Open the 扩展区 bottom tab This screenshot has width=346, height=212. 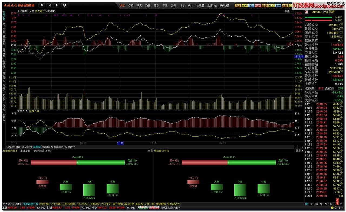click(6, 204)
